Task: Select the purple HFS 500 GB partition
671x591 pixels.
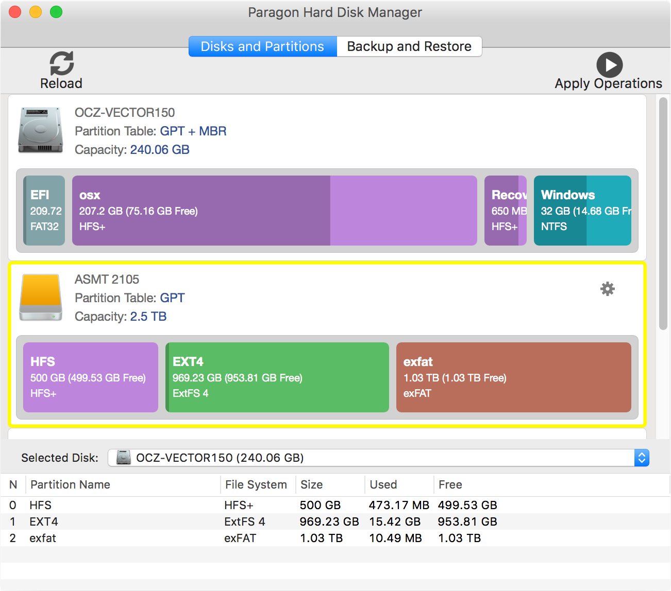Action: pos(91,377)
